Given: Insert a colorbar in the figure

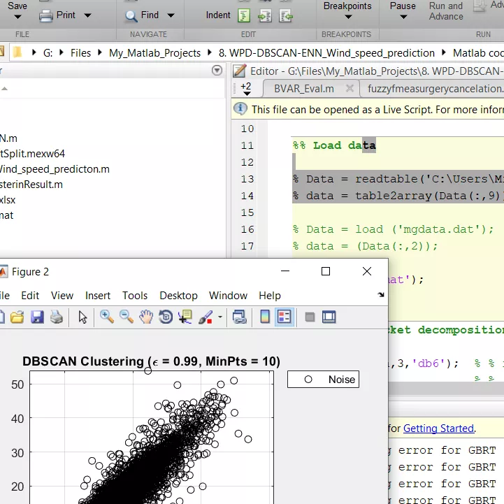Looking at the screenshot, I should [x=265, y=317].
